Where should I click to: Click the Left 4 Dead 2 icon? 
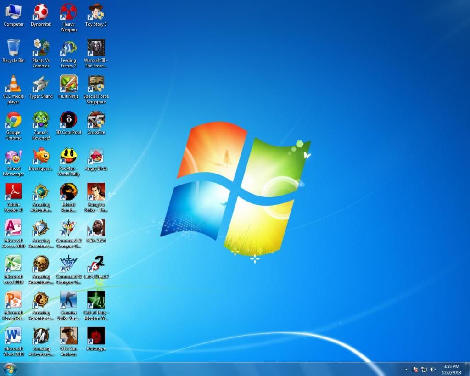[96, 264]
